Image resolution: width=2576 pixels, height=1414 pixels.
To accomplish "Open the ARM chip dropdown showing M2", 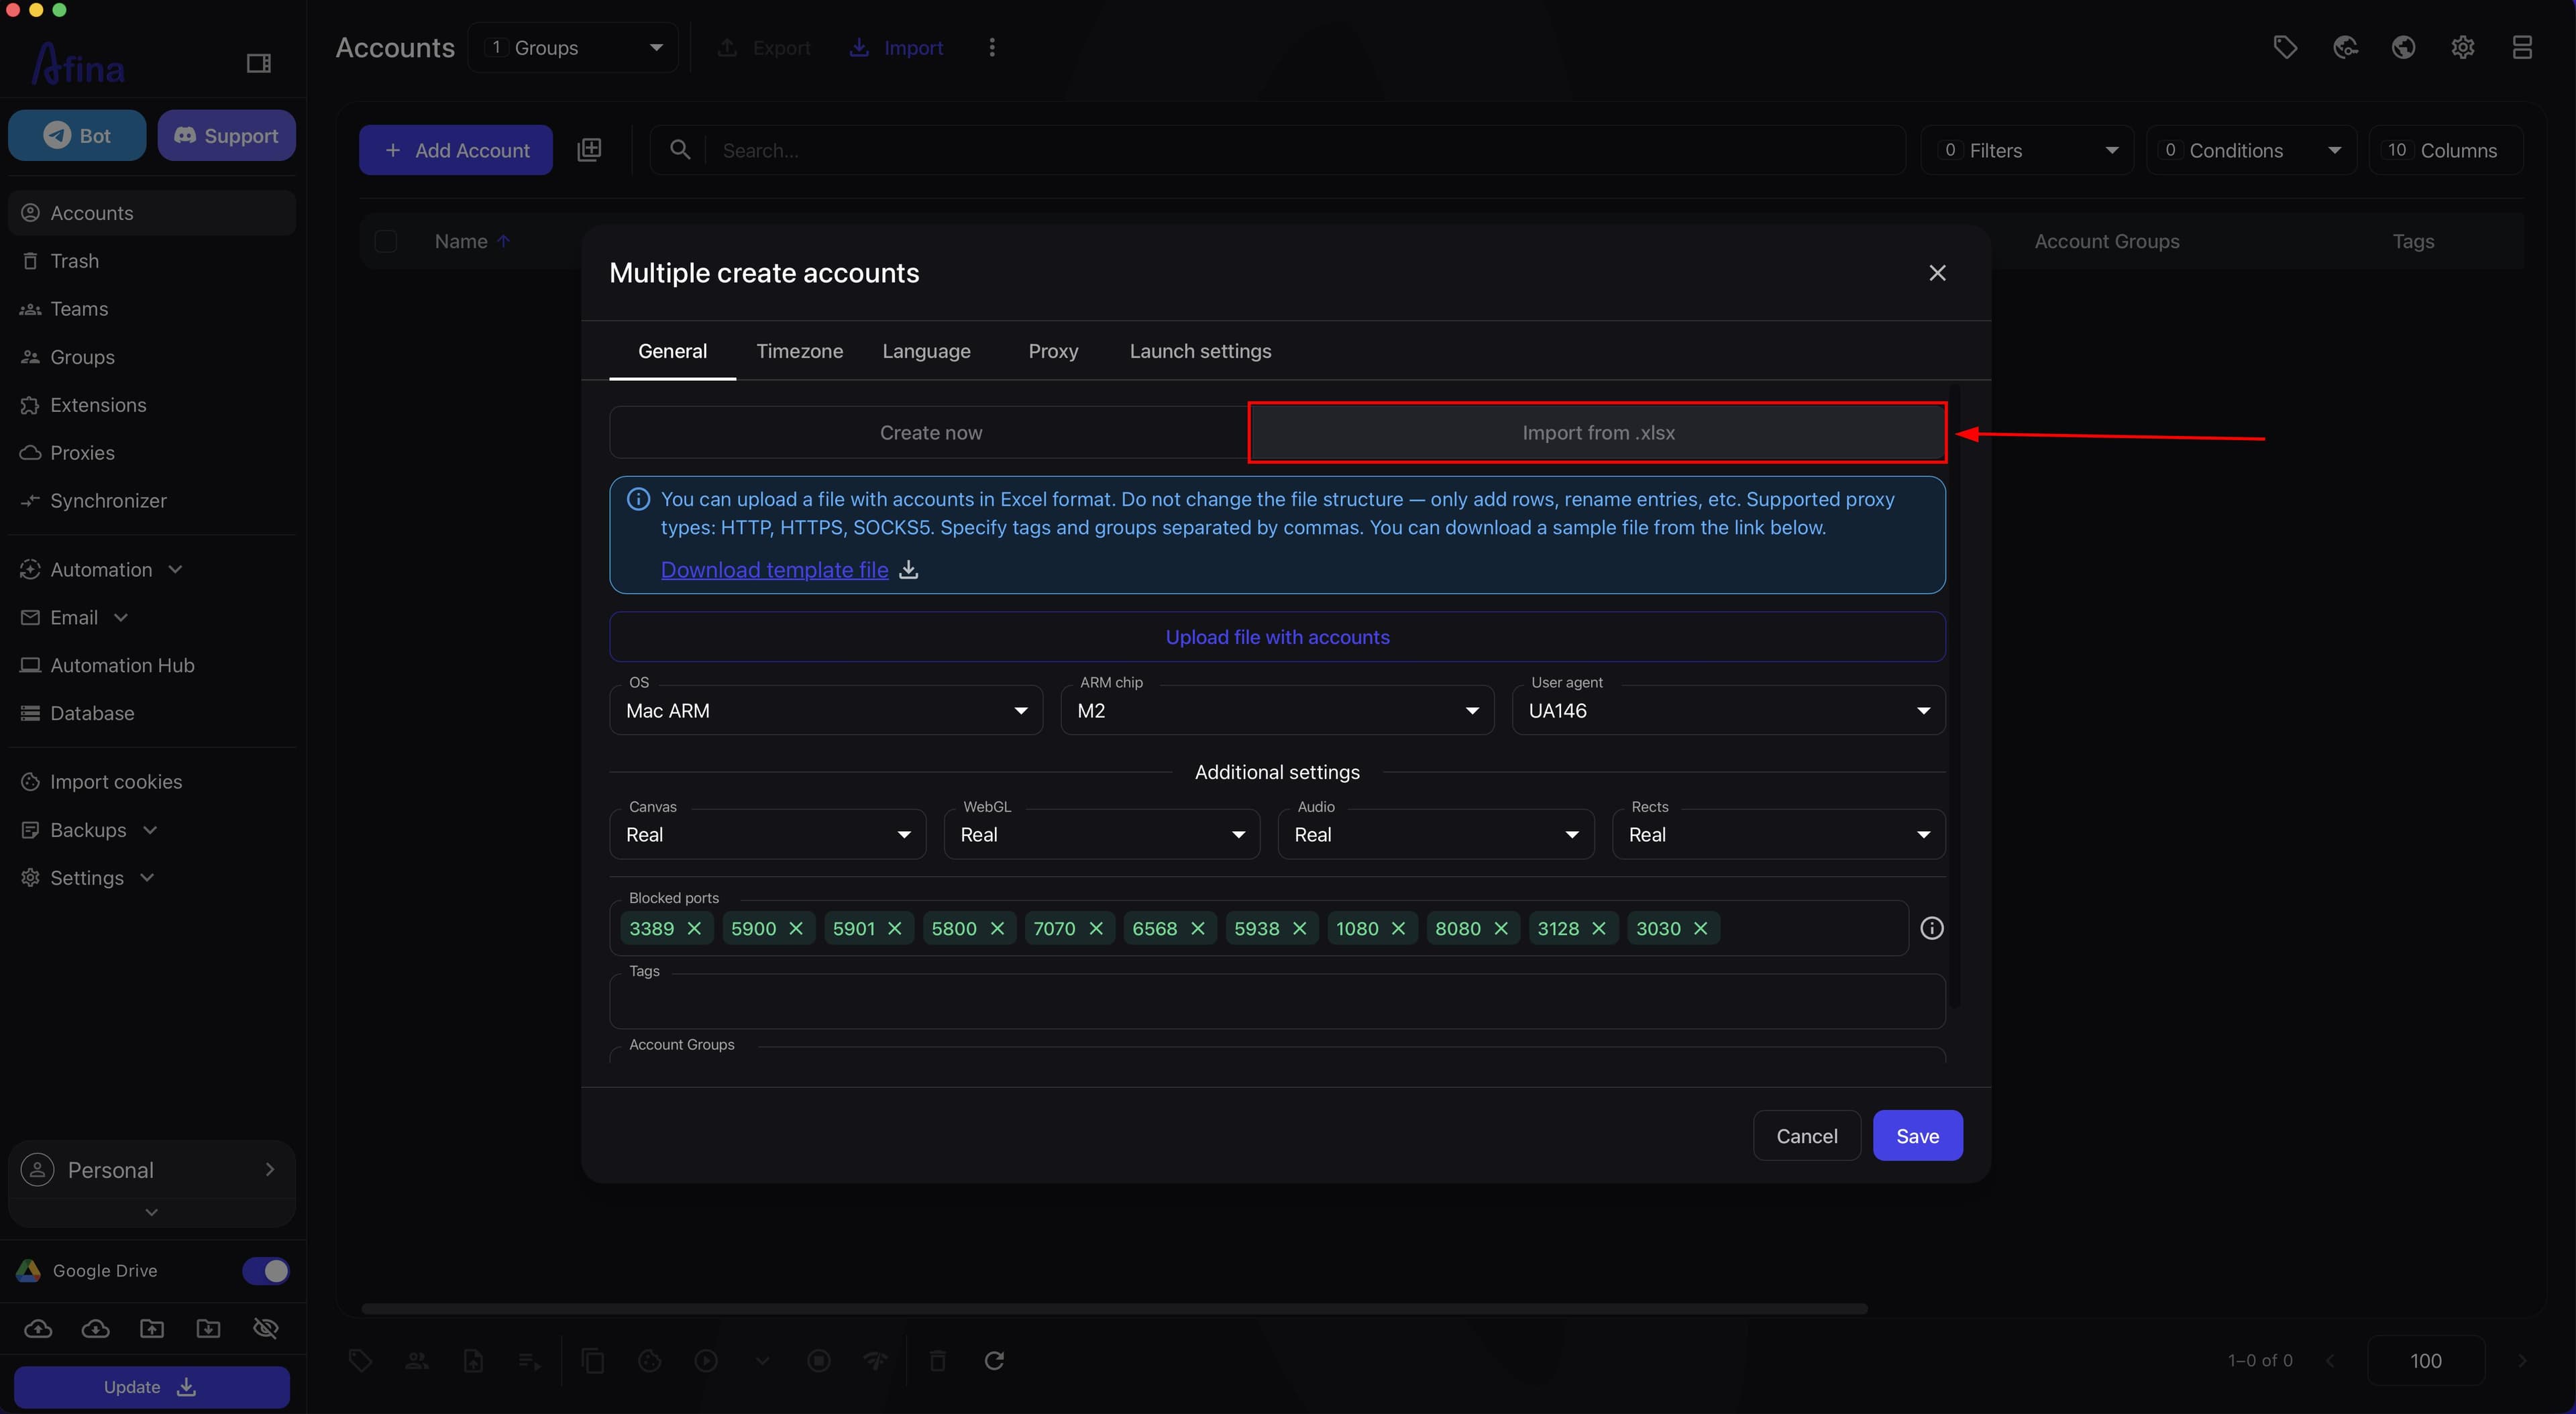I will [x=1277, y=710].
